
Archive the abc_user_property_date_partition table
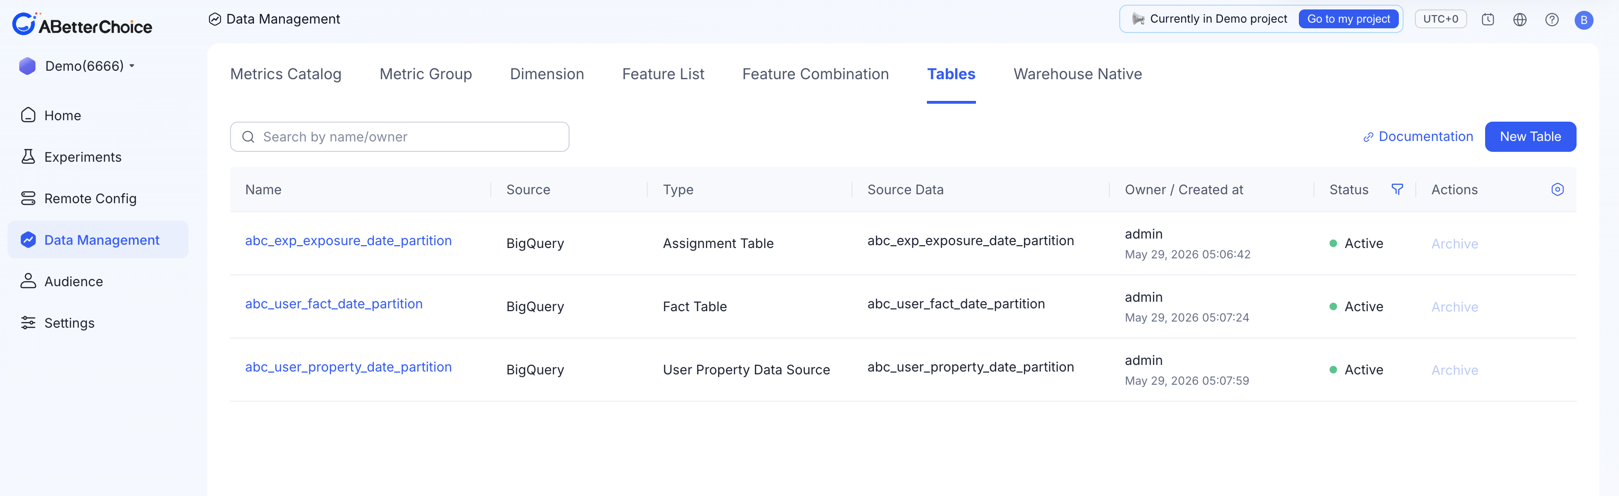(1454, 370)
